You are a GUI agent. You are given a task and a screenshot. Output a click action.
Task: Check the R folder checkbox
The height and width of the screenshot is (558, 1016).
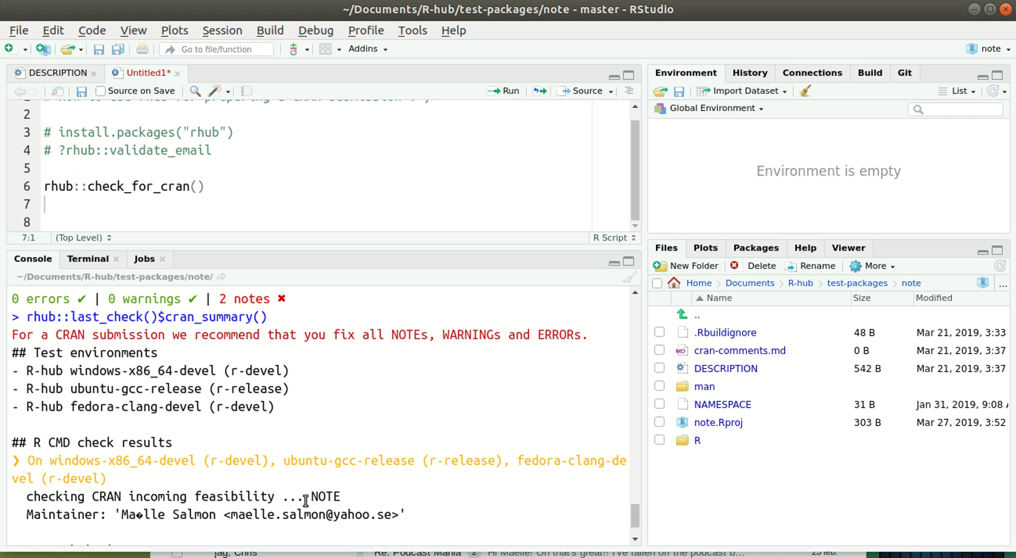(x=659, y=440)
